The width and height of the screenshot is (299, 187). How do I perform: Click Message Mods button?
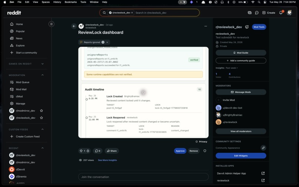point(241,92)
